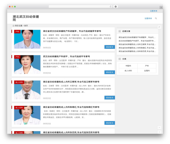Click the scroll-to-top arrow button
Viewport: 170px width, 144px height.
click(159, 127)
